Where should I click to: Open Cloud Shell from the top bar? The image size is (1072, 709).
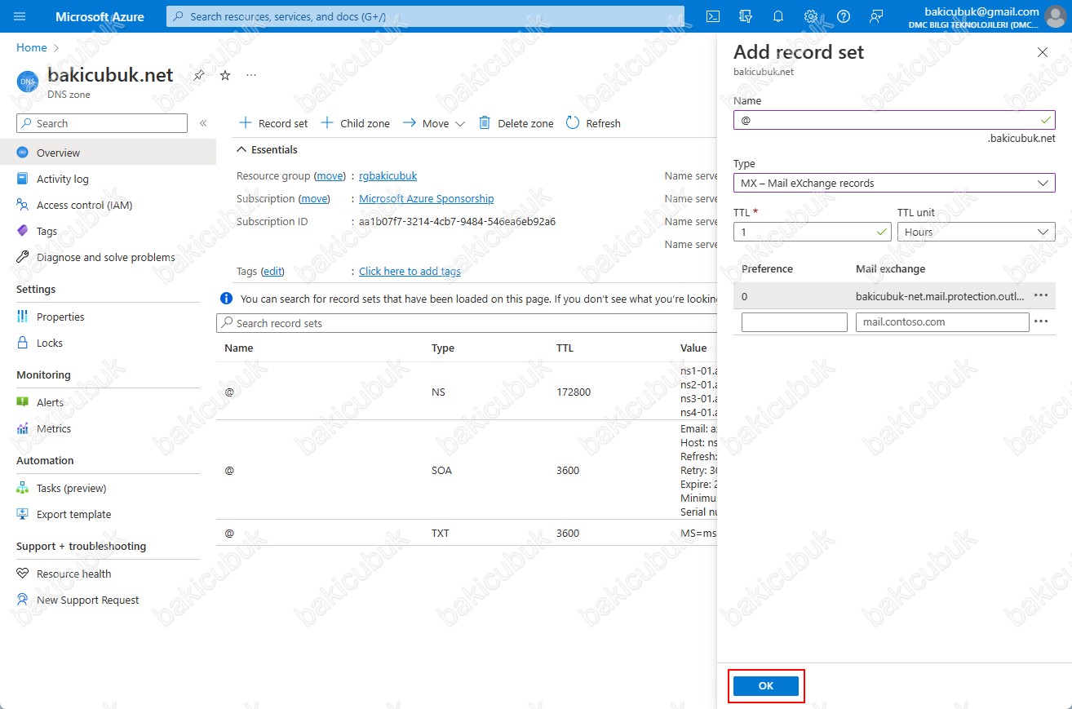(x=713, y=16)
